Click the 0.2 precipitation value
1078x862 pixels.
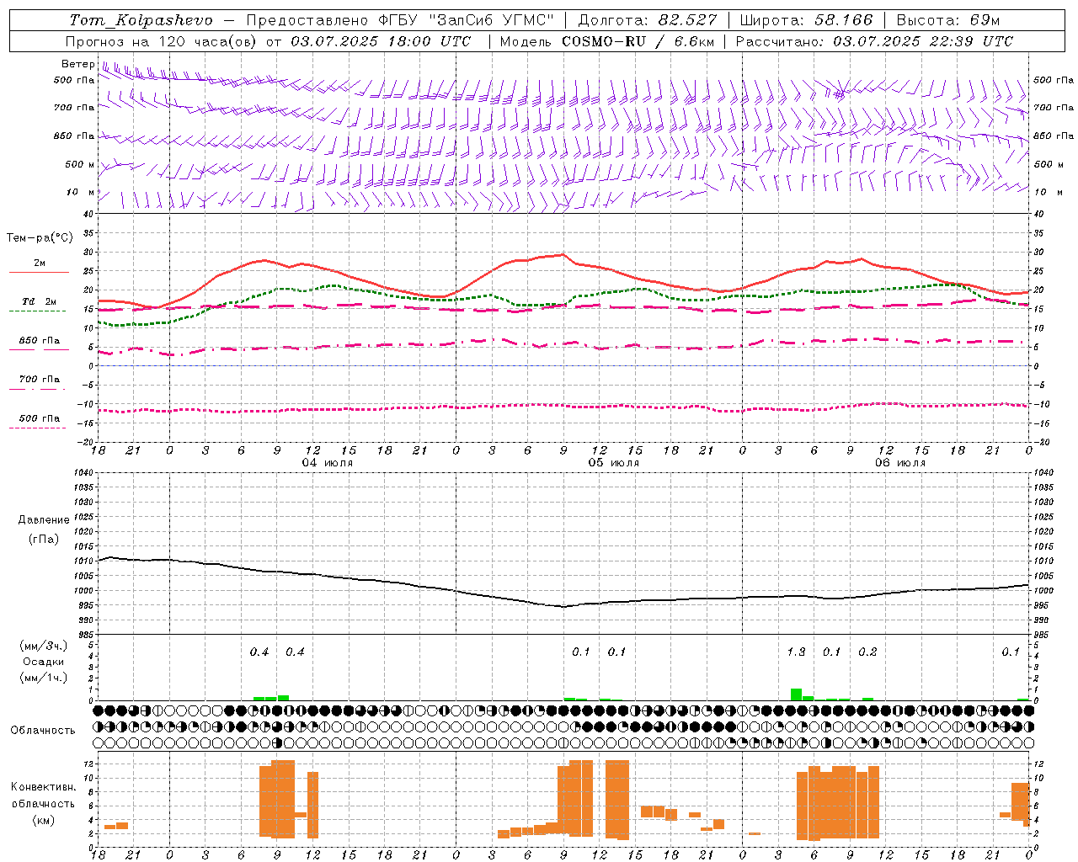coord(867,652)
